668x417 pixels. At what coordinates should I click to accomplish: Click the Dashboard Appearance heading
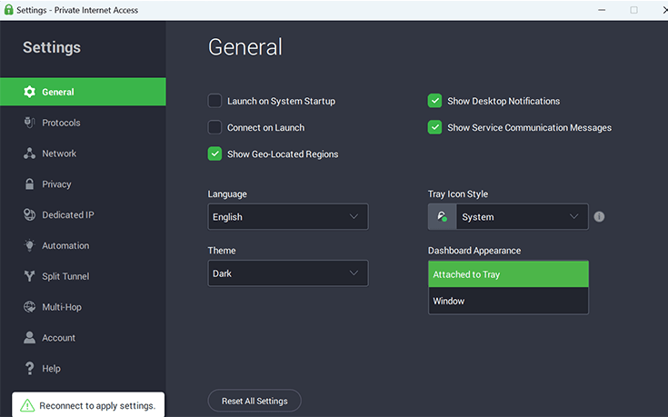pos(474,251)
